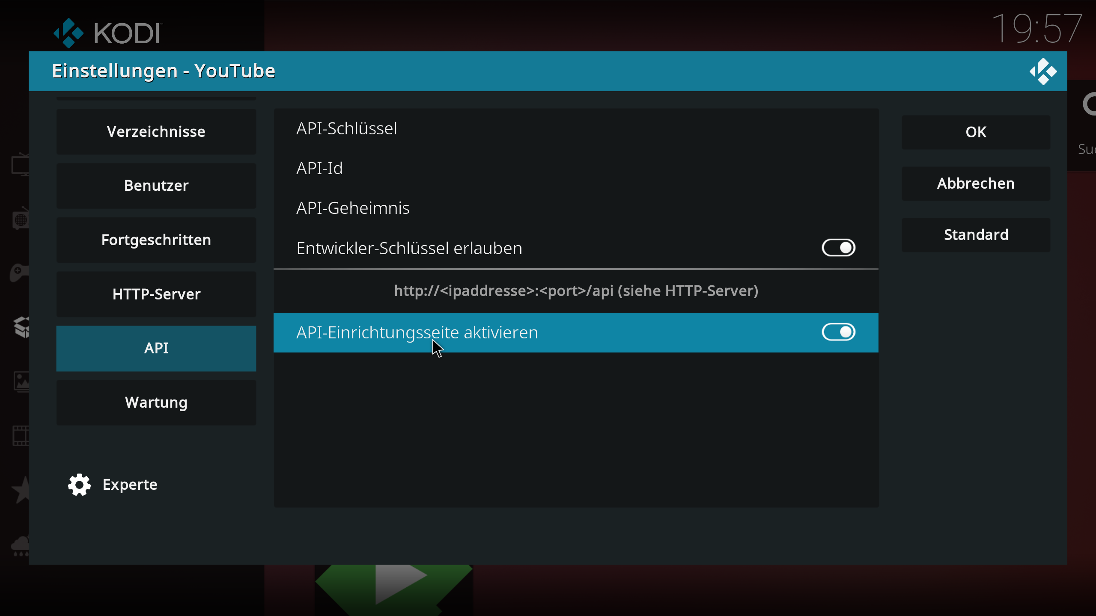
Task: Edit the API-Schlüssel field
Action: [576, 128]
